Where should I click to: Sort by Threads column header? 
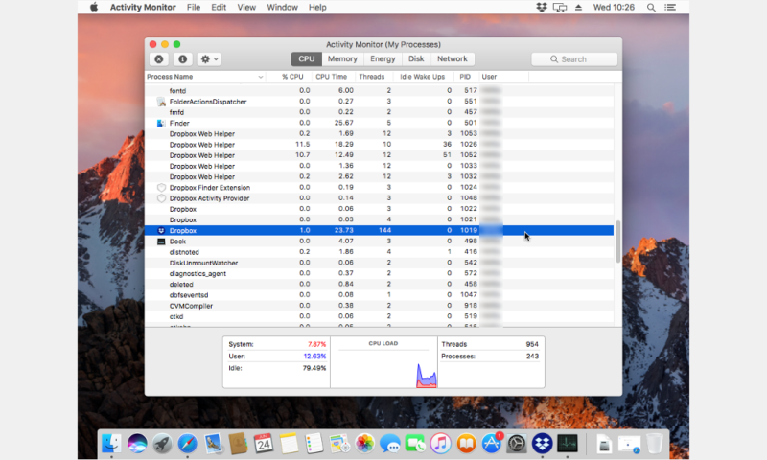(x=372, y=77)
